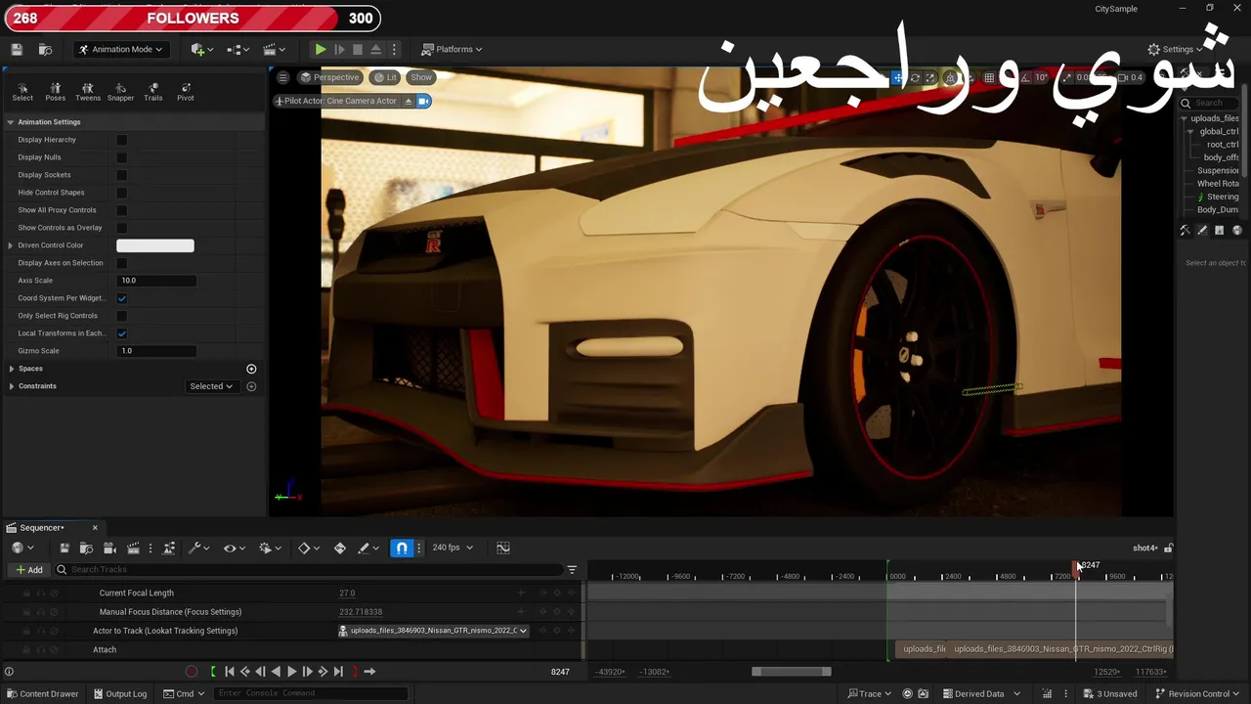Open Revision Control menu
The image size is (1251, 704).
(x=1198, y=694)
